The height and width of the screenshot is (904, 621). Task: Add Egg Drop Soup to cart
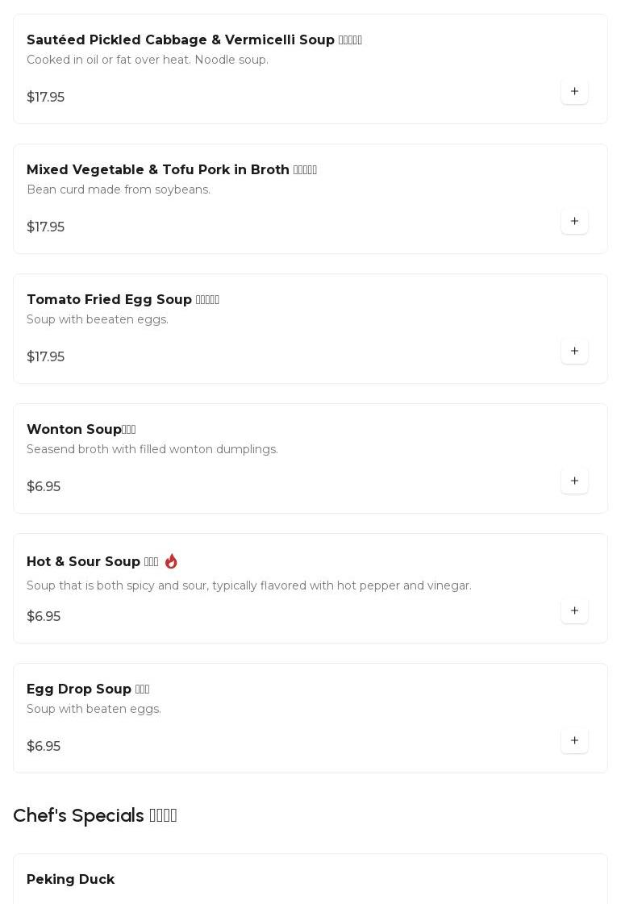(574, 741)
